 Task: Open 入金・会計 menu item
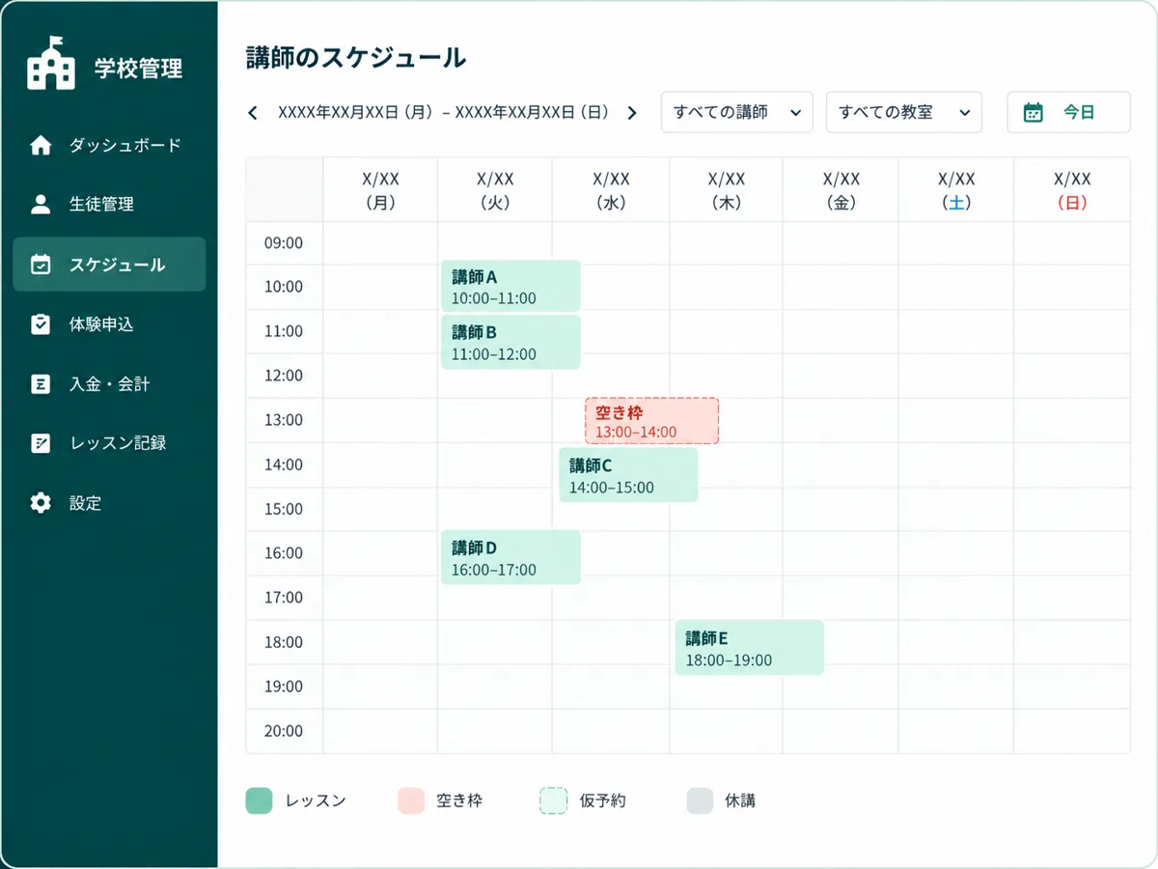coord(109,384)
